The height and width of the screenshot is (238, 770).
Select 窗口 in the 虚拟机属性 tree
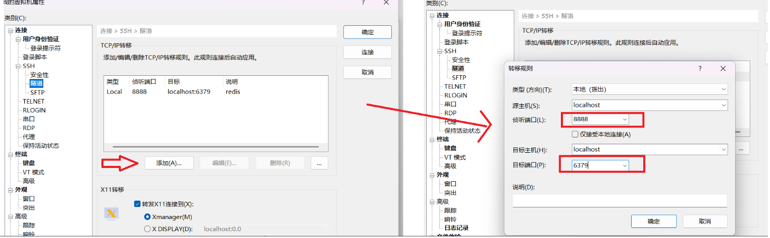(29, 199)
